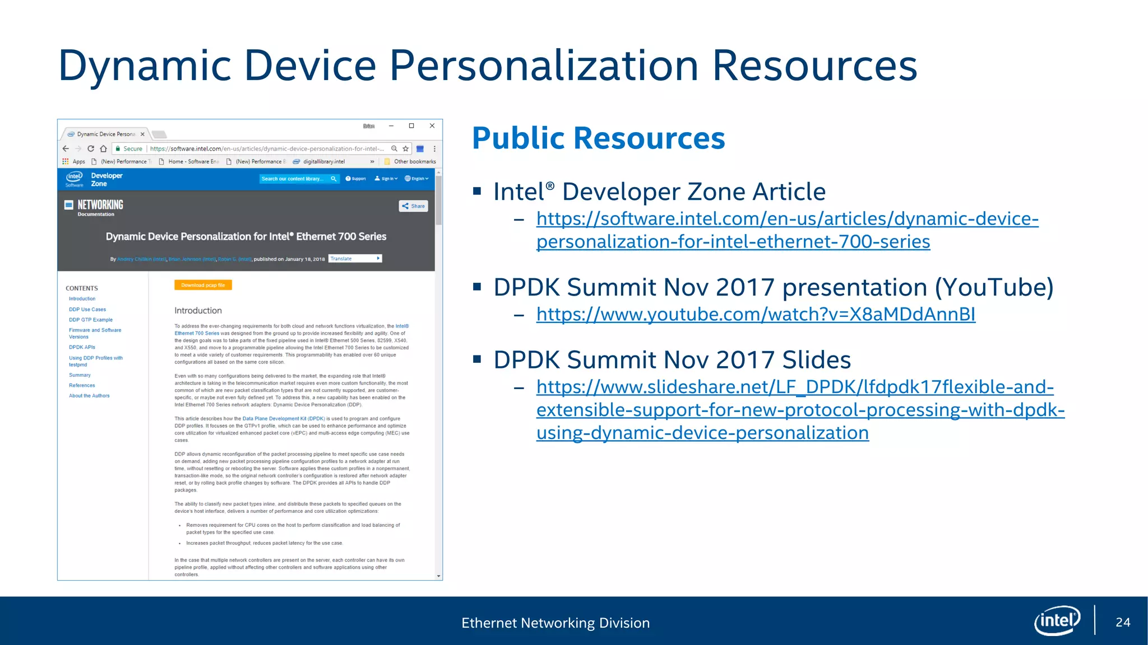Click the Share button
1148x645 pixels.
413,206
